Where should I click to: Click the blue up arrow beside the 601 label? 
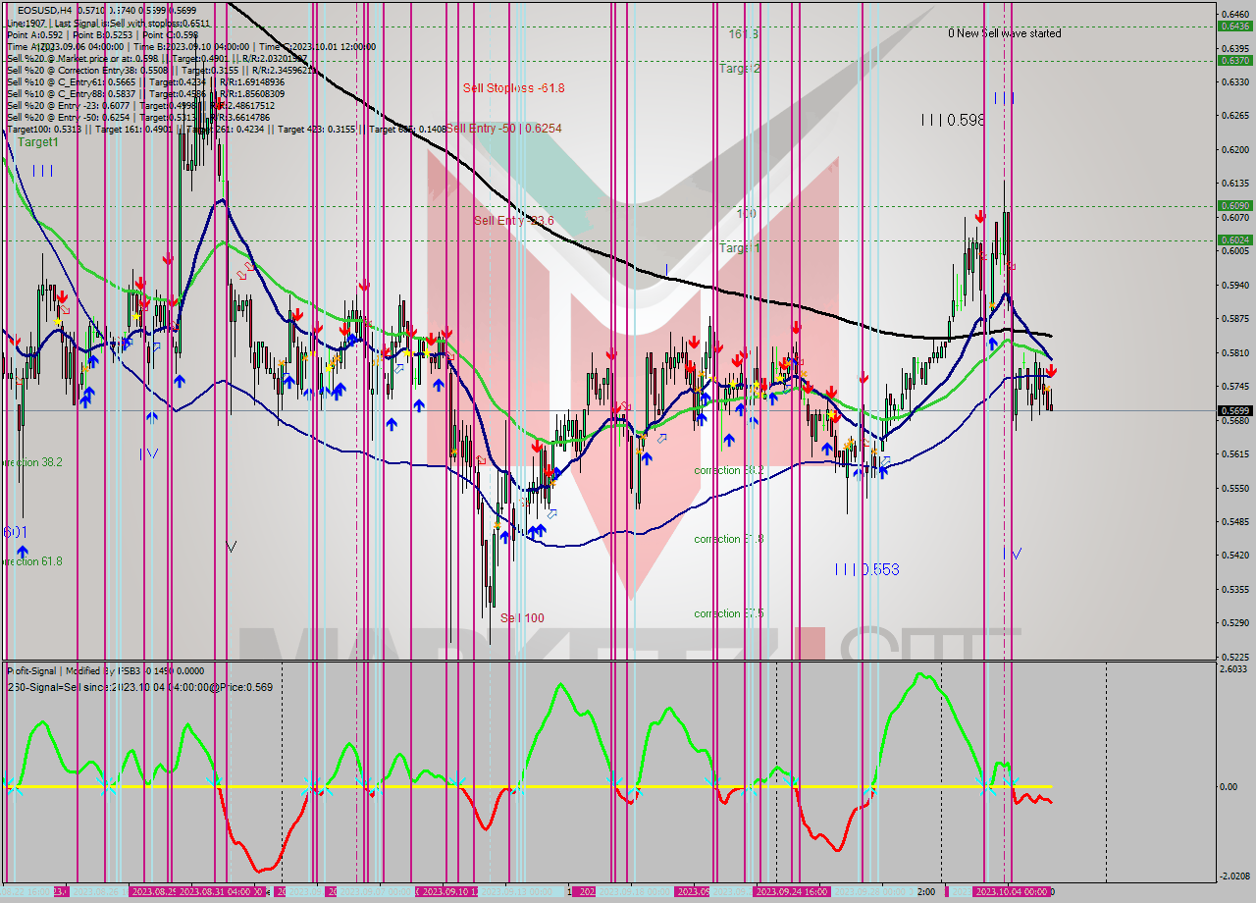[23, 553]
